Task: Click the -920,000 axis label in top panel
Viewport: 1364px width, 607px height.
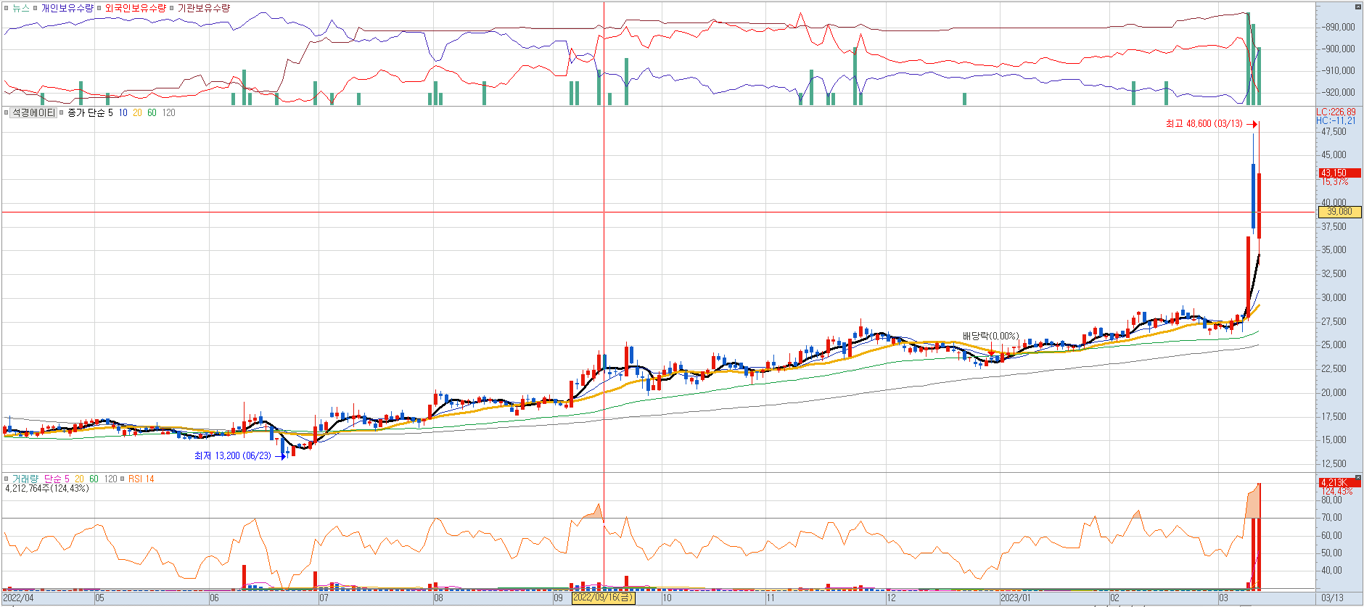Action: 1338,93
